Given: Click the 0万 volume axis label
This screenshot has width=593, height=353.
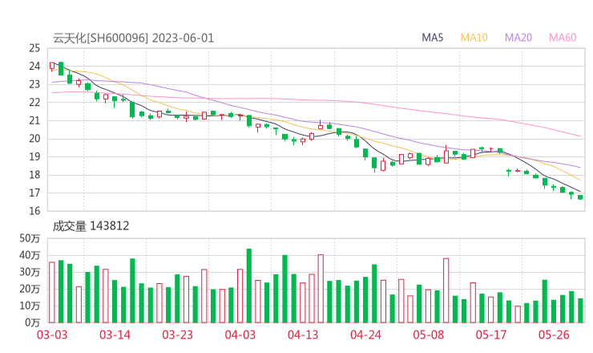Looking at the screenshot, I should [33, 323].
